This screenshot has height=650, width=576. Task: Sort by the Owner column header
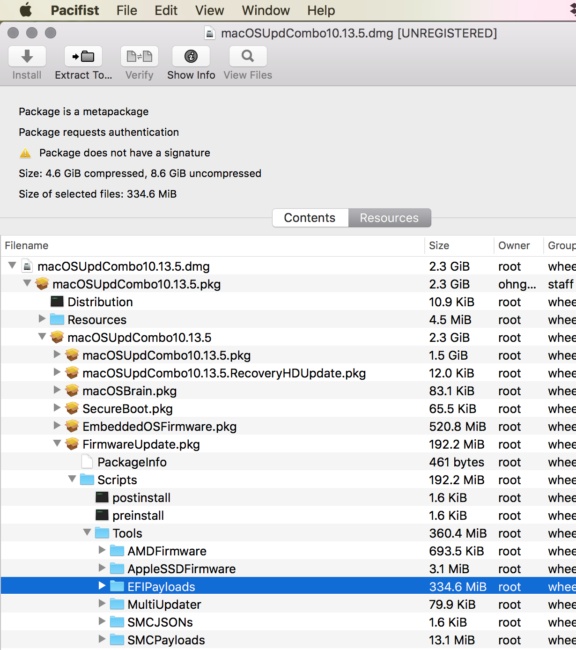(x=518, y=245)
